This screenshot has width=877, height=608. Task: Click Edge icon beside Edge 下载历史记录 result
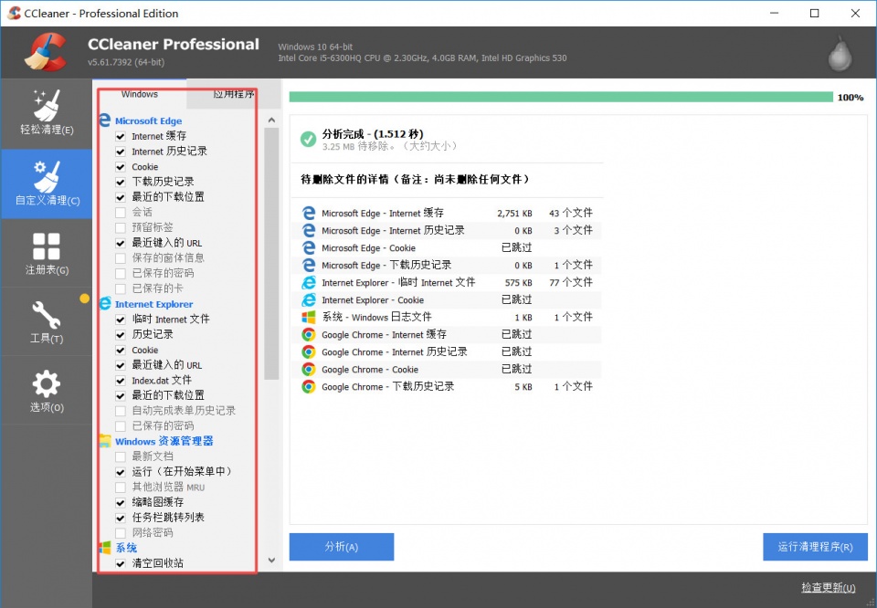click(x=308, y=265)
